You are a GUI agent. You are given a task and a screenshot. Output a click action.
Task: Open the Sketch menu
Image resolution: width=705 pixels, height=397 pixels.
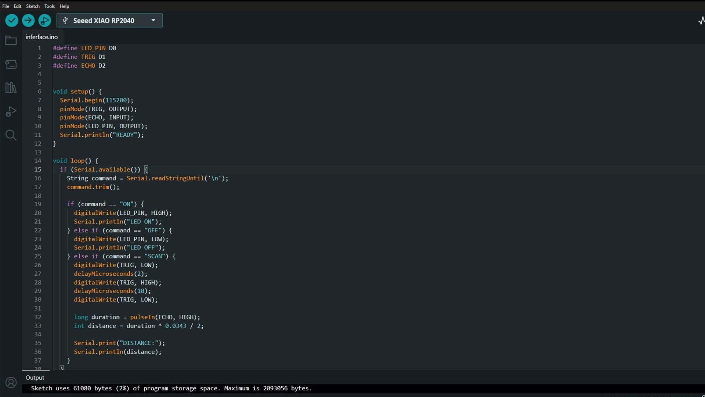pyautogui.click(x=33, y=6)
